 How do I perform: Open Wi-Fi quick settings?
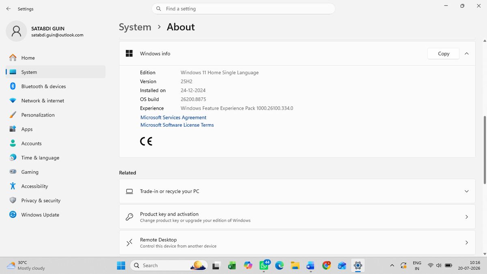[x=431, y=265]
